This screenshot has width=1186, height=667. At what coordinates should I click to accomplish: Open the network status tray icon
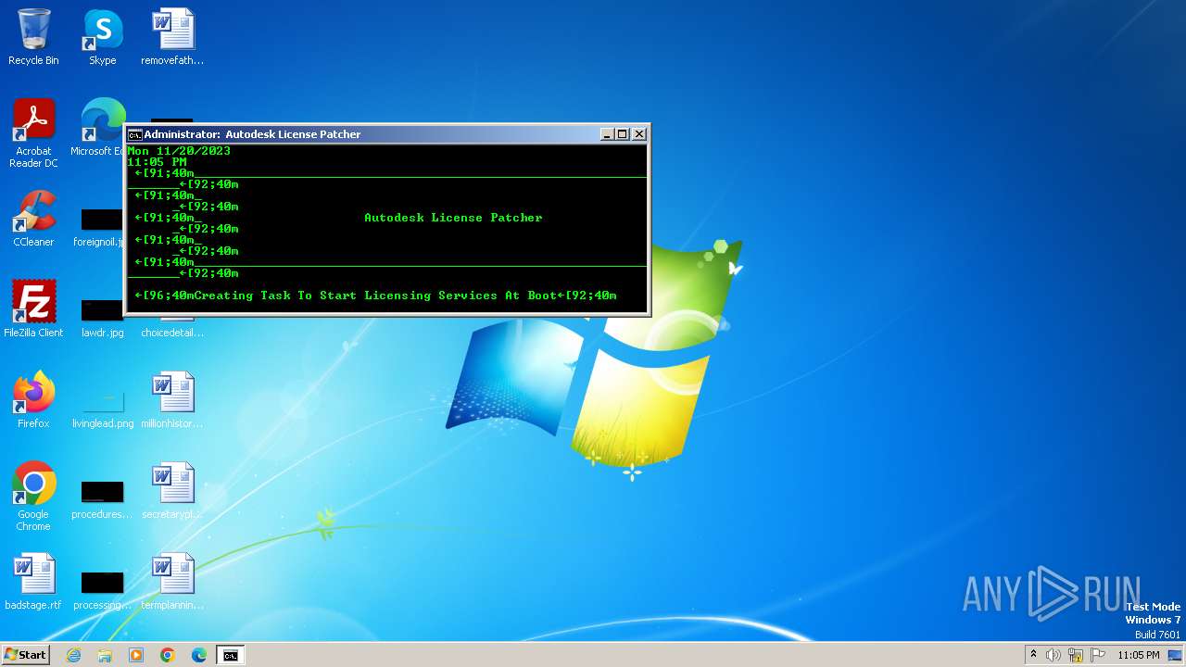pyautogui.click(x=1076, y=655)
